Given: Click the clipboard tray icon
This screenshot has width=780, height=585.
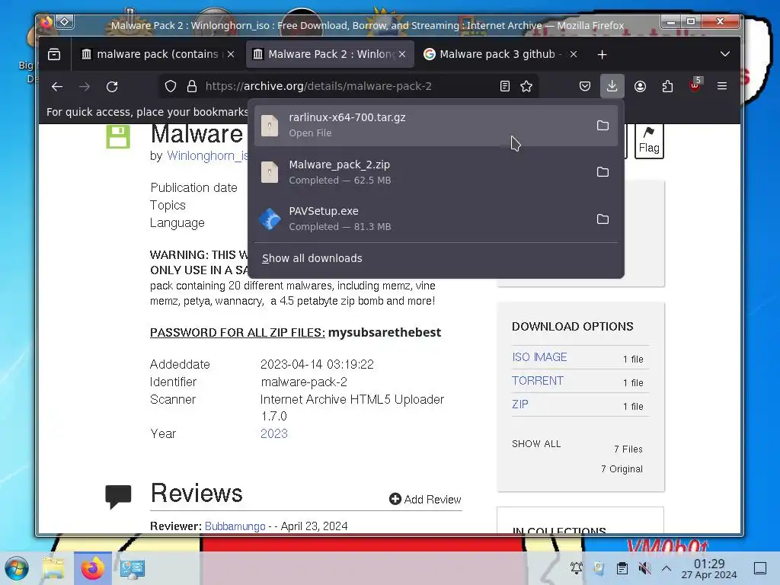Looking at the screenshot, I should coord(622,568).
